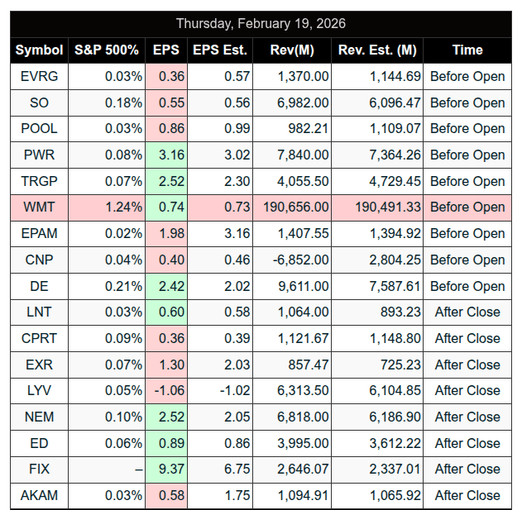The image size is (522, 510).
Task: Click the LNT After Close time cell
Action: [467, 312]
